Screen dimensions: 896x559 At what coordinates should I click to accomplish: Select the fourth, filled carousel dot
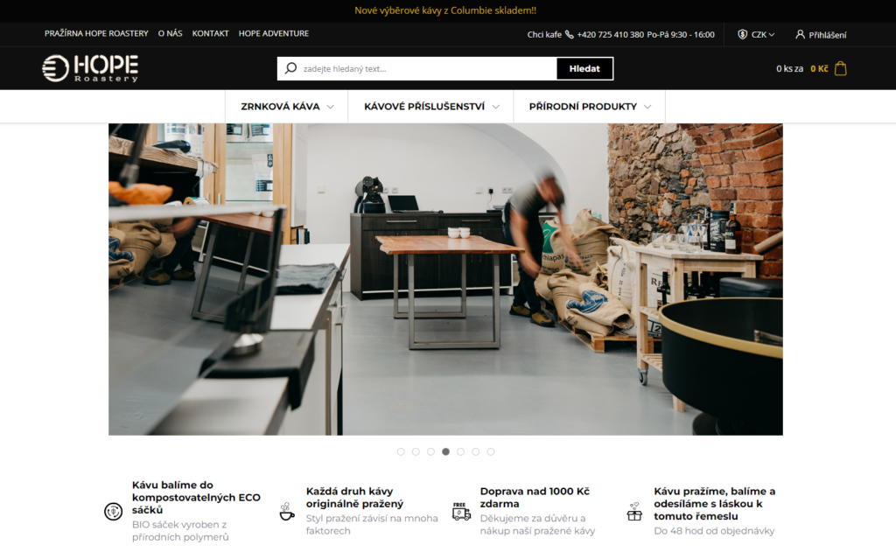445,451
